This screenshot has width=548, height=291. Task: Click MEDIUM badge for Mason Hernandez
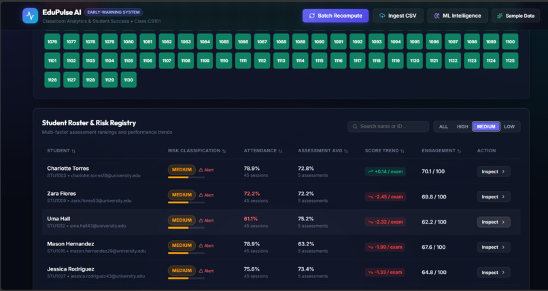pos(182,245)
